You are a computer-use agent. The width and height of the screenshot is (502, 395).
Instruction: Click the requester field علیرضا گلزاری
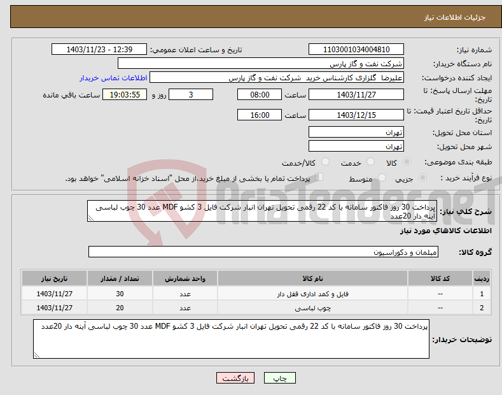click(x=277, y=78)
